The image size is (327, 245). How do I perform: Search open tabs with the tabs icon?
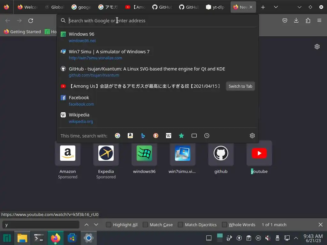(x=194, y=136)
